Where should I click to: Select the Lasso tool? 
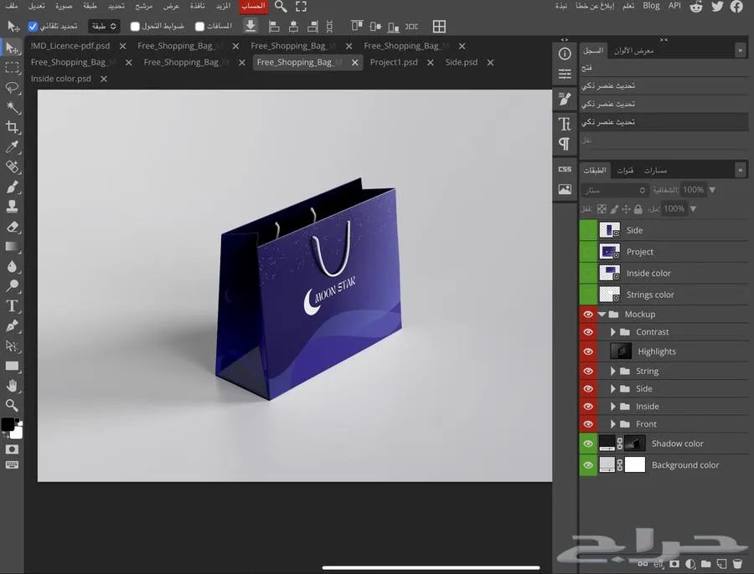12,88
